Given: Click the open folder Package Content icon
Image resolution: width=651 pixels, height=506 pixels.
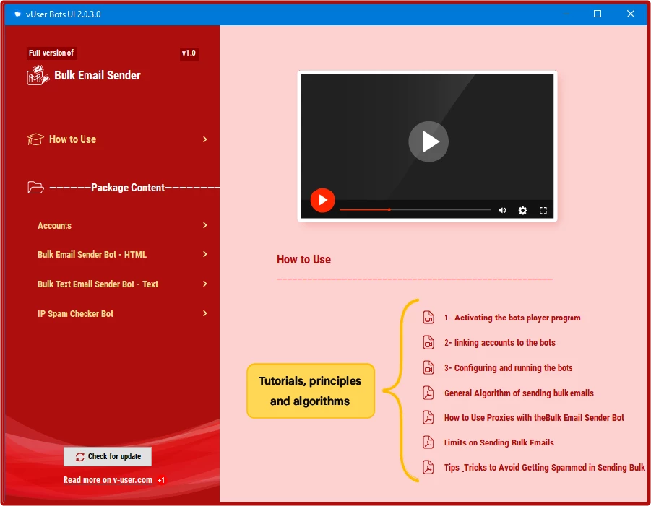Looking at the screenshot, I should tap(35, 188).
